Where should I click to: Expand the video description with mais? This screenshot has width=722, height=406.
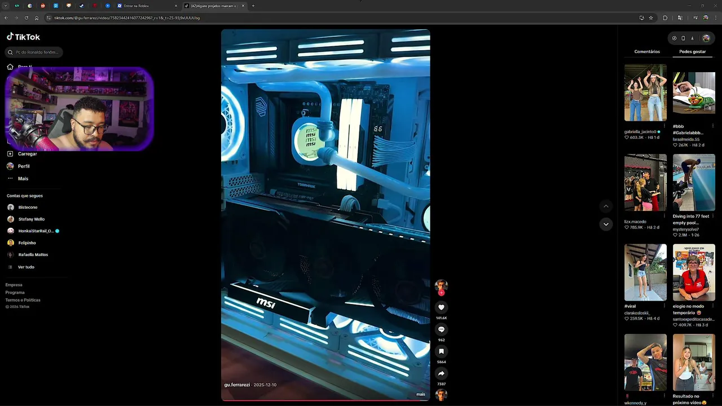click(421, 394)
